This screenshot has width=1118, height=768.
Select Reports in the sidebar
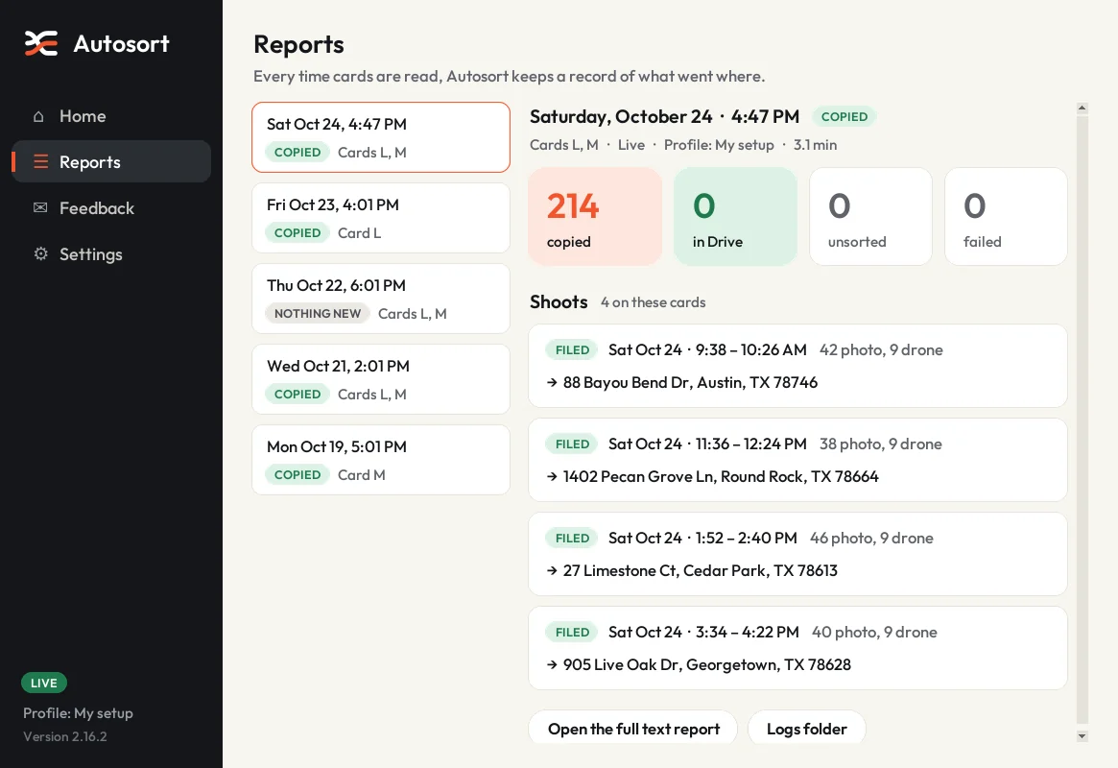[111, 162]
